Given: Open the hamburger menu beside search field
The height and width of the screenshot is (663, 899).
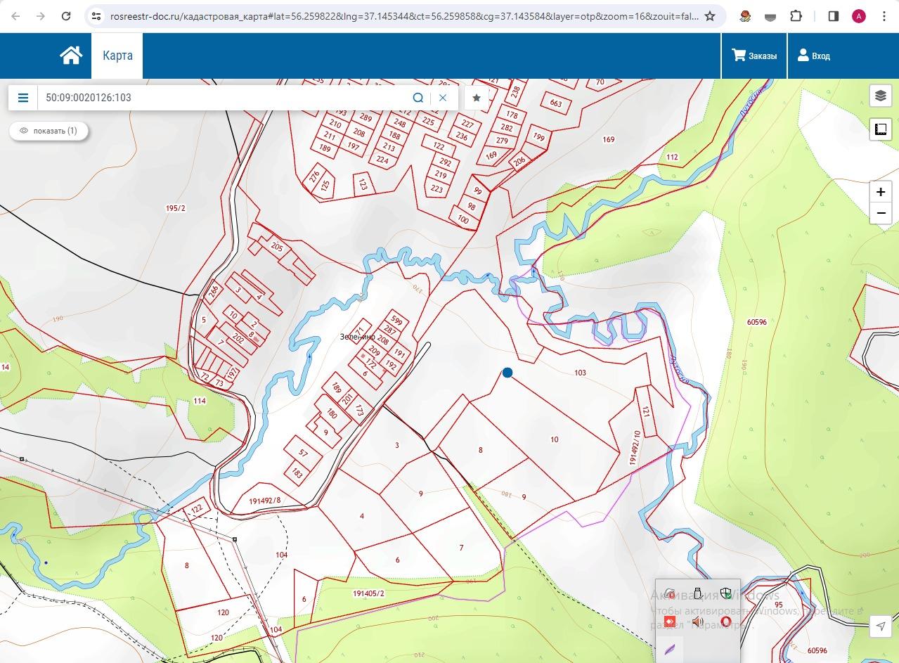Looking at the screenshot, I should pyautogui.click(x=23, y=98).
